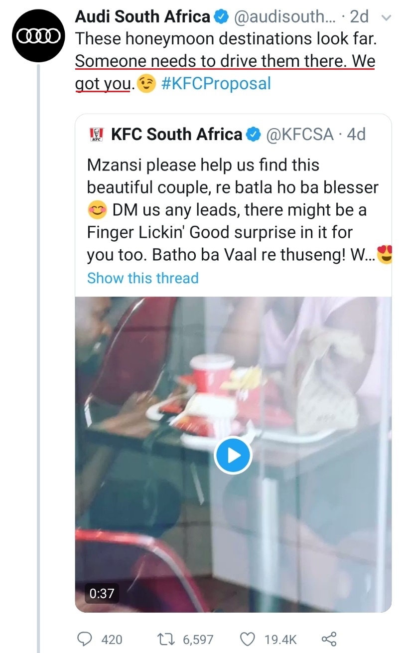Retweet using the retweet arrows icon
Image resolution: width=403 pixels, height=653 pixels.
pyautogui.click(x=163, y=639)
